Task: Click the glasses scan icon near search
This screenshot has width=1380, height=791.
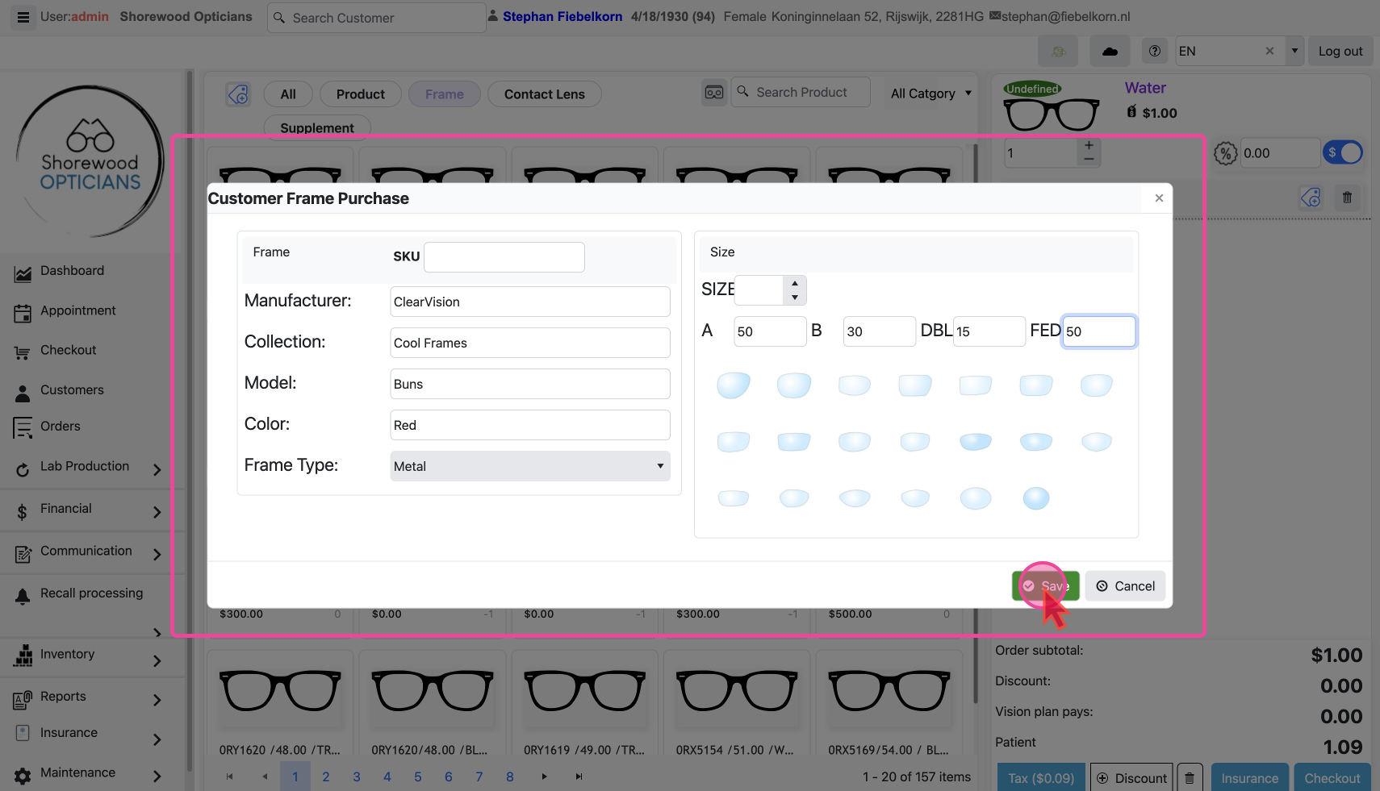Action: coord(714,93)
